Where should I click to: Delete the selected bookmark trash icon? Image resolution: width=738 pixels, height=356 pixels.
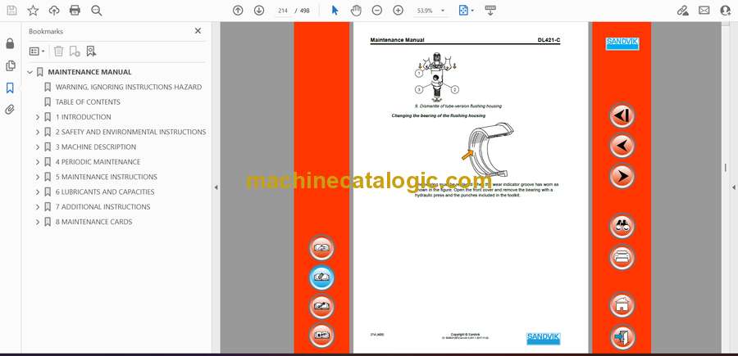click(x=58, y=52)
